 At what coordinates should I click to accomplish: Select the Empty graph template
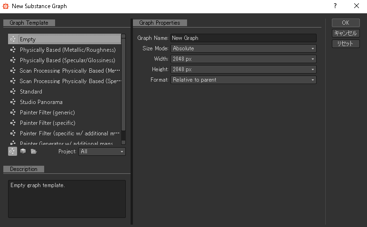coord(65,39)
